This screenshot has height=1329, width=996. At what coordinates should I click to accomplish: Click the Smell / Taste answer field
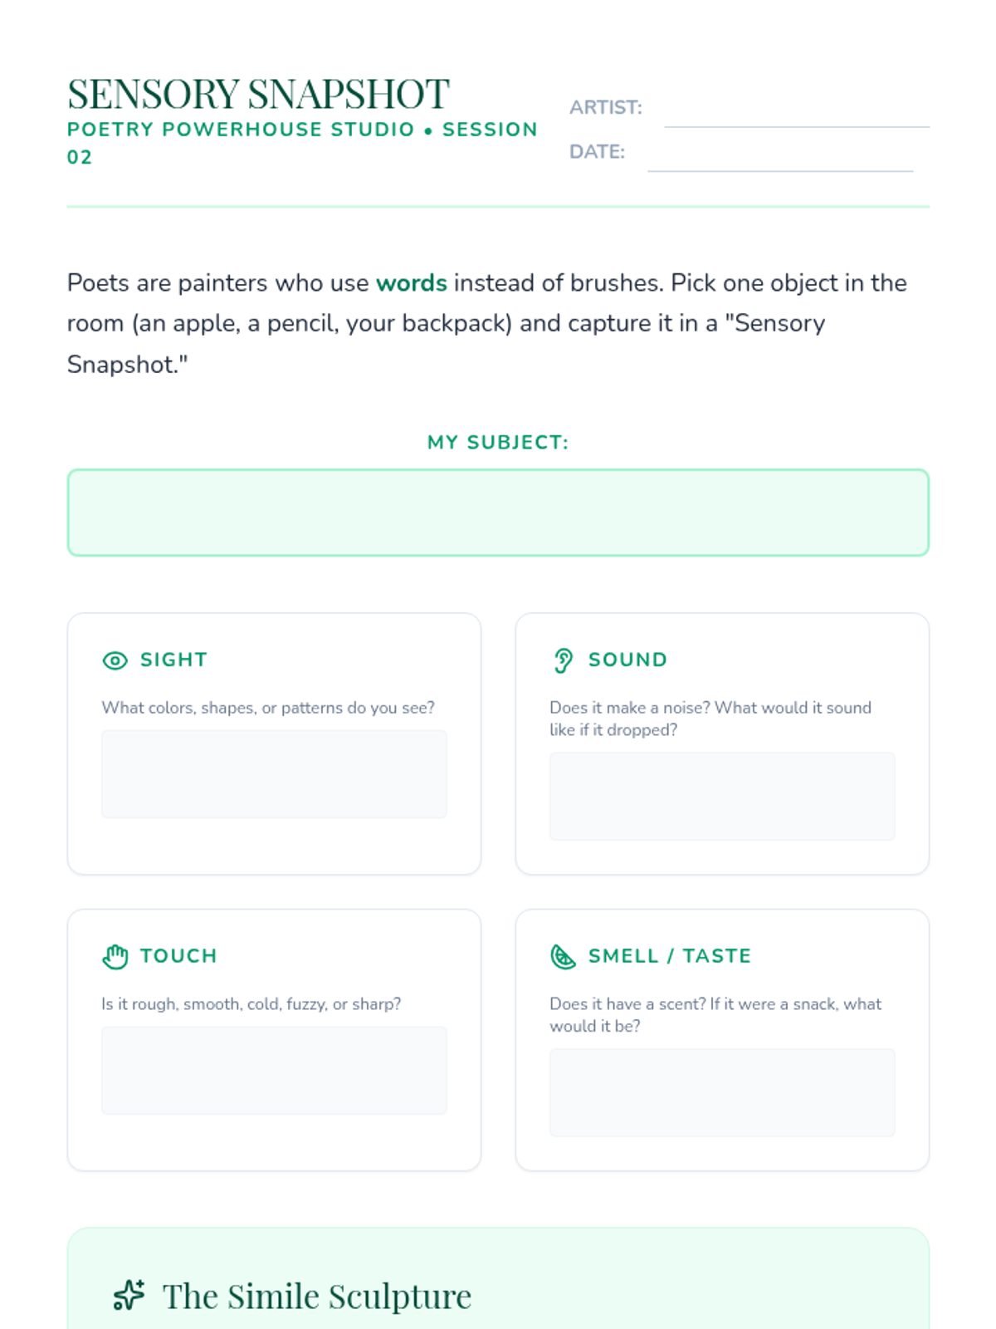[x=722, y=1092]
